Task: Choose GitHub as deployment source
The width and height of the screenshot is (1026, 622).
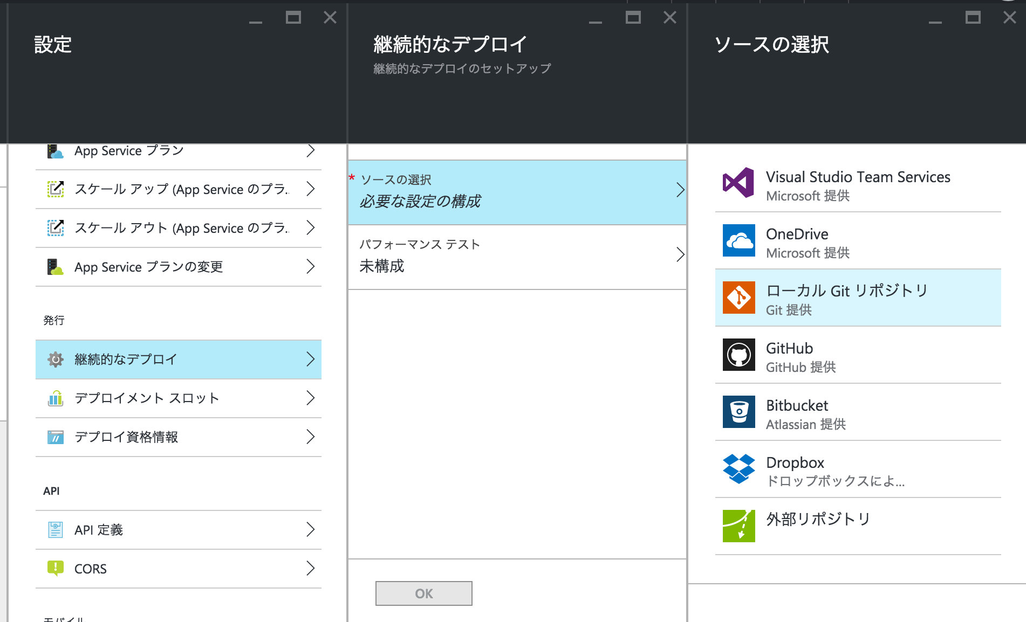Action: [x=858, y=355]
